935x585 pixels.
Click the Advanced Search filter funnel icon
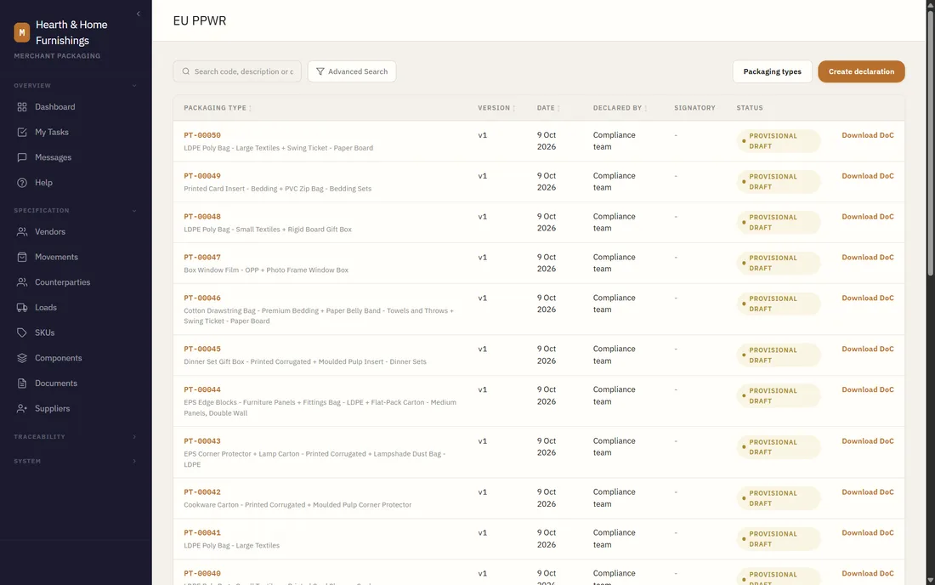click(x=320, y=71)
